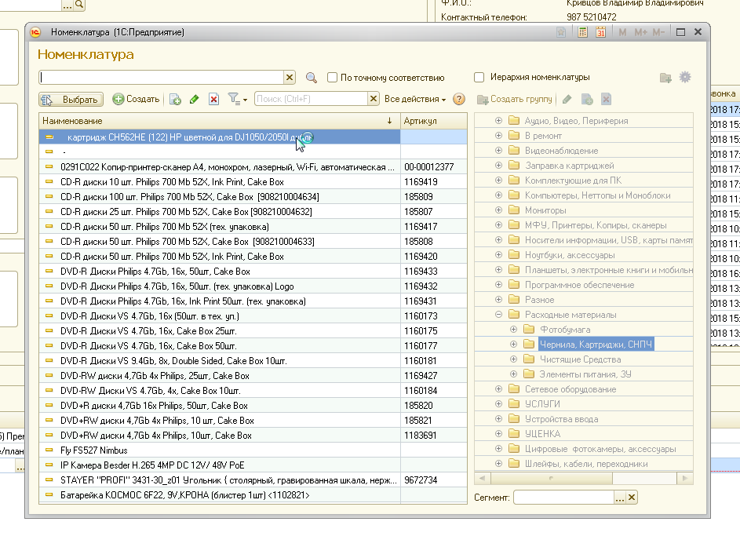Image resolution: width=740 pixels, height=547 pixels.
Task: Open help with the question mark icon
Action: coord(459,100)
